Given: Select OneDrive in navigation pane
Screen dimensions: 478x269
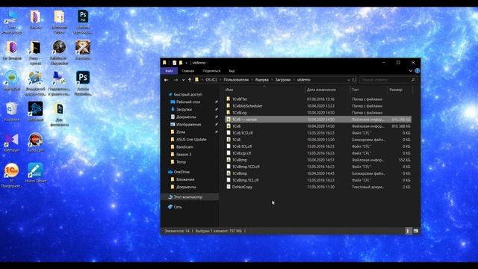Looking at the screenshot, I should click(x=181, y=172).
